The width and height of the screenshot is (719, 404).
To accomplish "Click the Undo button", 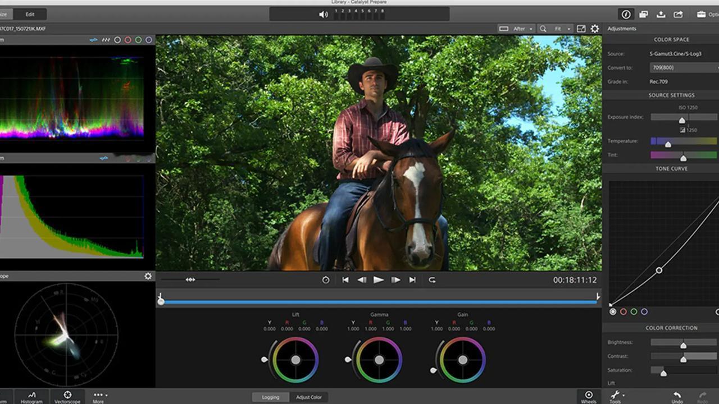I will coord(677,397).
